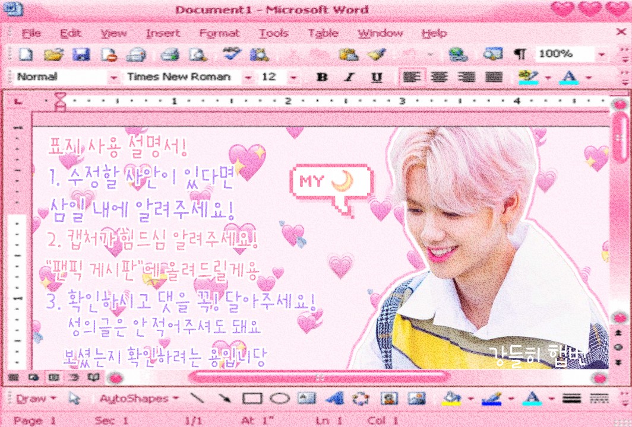The height and width of the screenshot is (427, 632).
Task: Open the font size 12 dropdown
Action: 293,77
